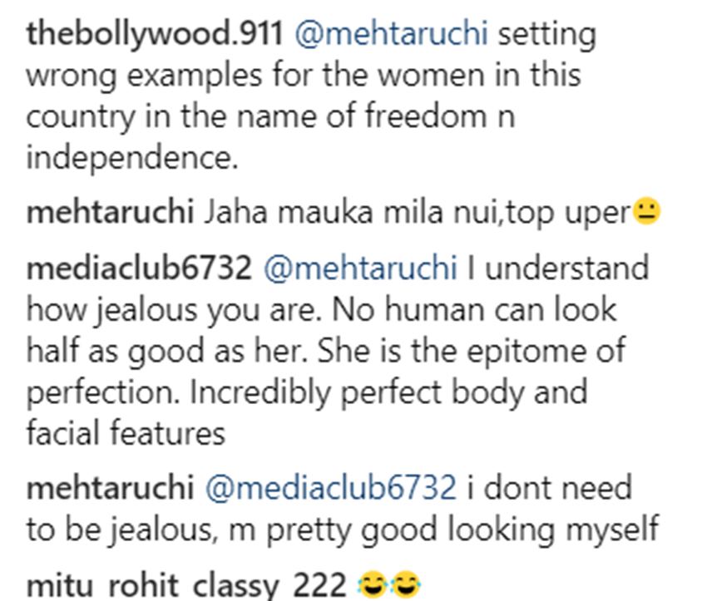This screenshot has height=601, width=707.
Task: Click the 'facial features' text
Action: point(125,432)
